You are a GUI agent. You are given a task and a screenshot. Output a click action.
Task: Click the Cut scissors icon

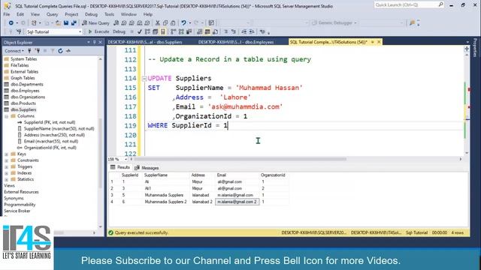158,23
